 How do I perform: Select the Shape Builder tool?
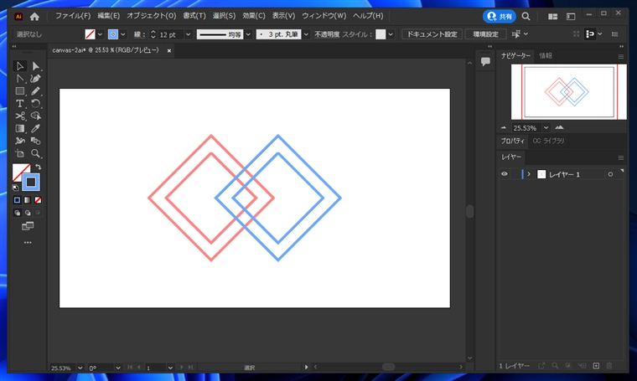point(36,116)
